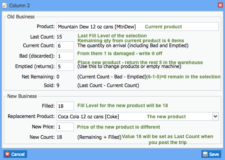Screen dimensions: 225x160
Task: Click the New Count value 18
Action: pos(59,137)
